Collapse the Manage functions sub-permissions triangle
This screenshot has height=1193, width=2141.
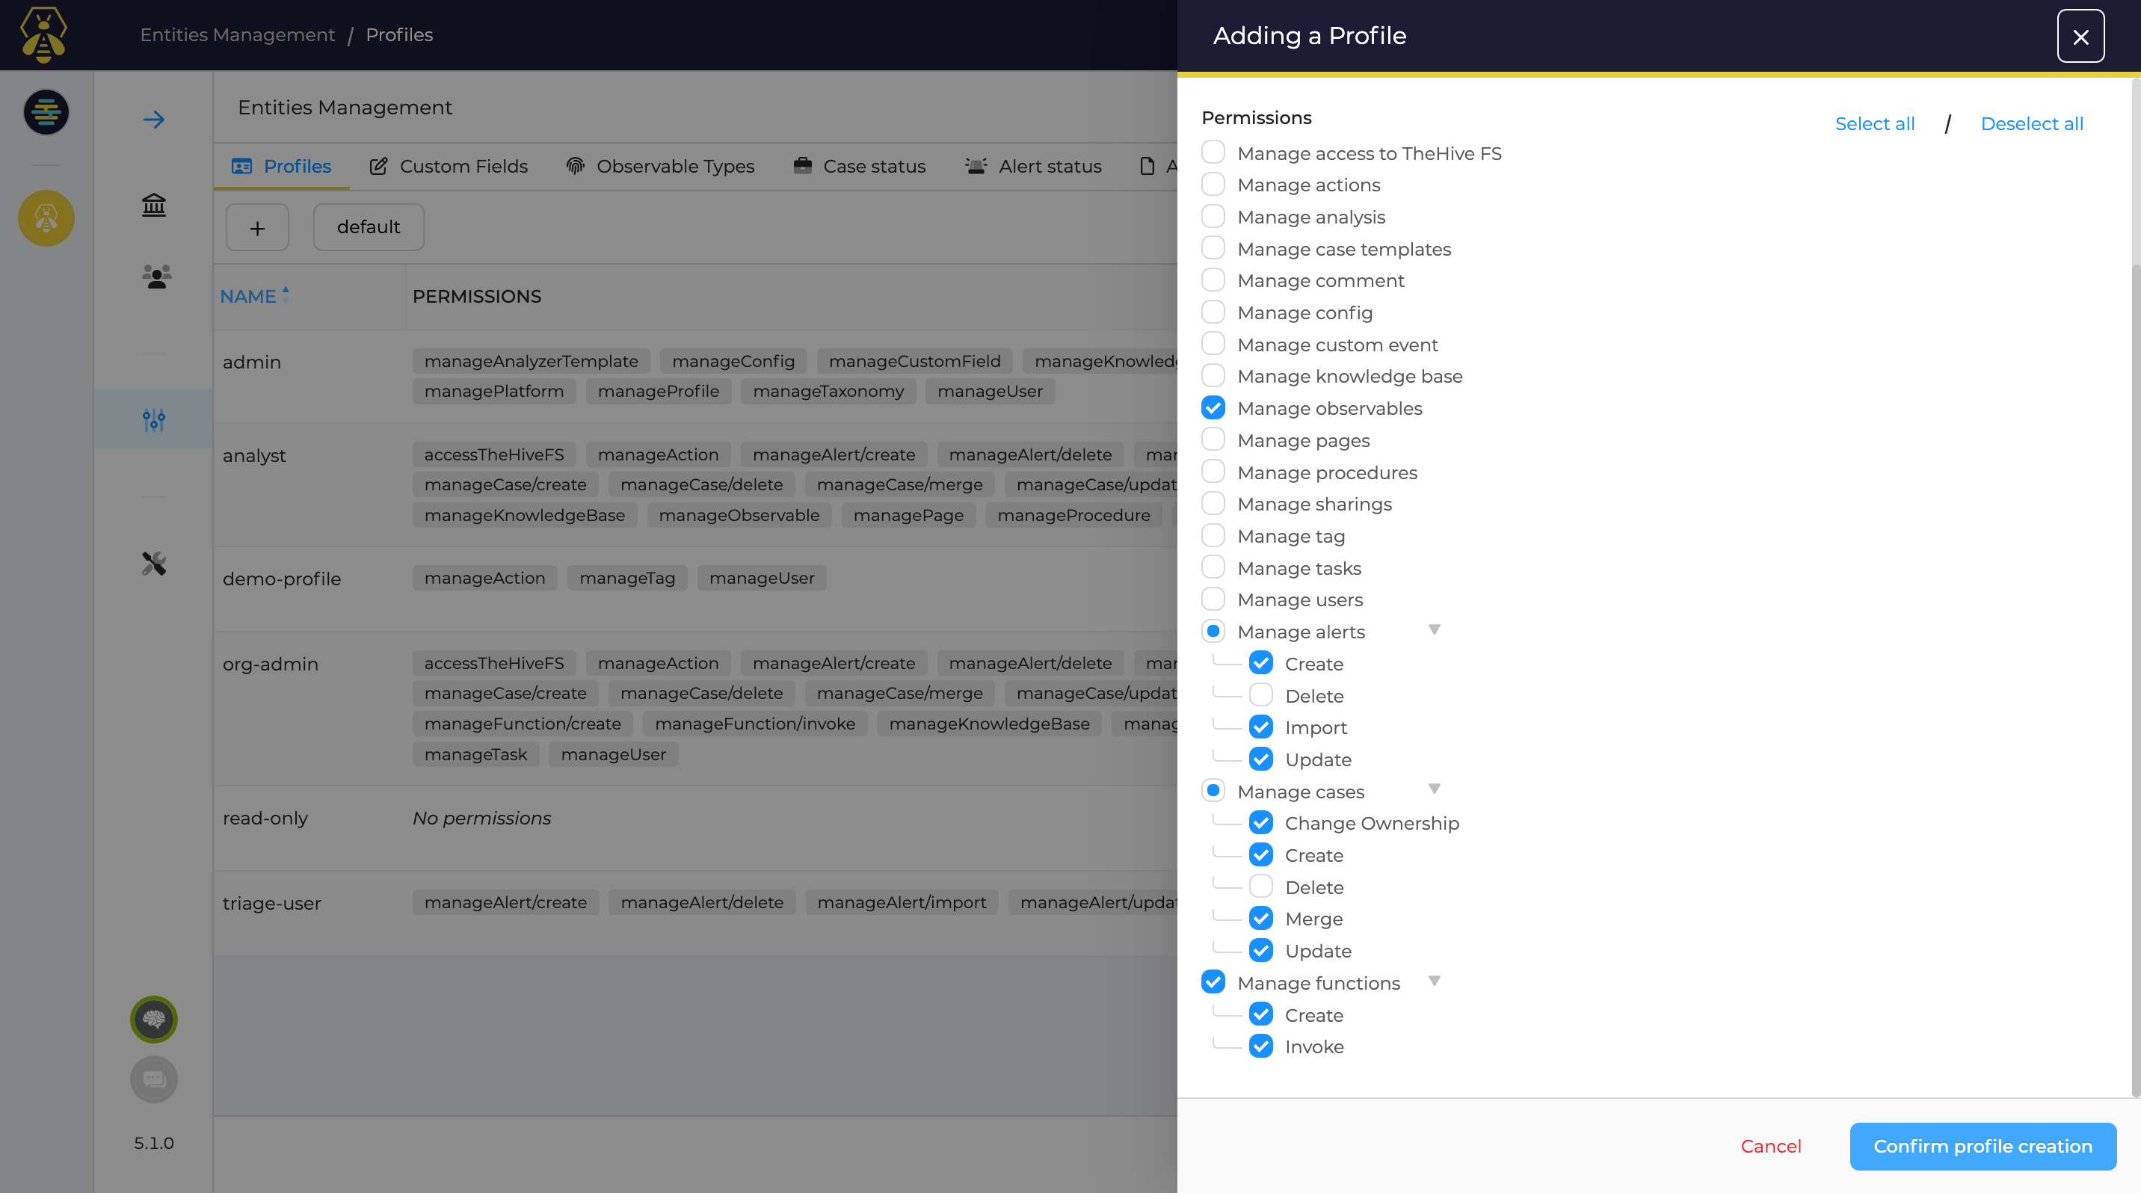point(1434,981)
